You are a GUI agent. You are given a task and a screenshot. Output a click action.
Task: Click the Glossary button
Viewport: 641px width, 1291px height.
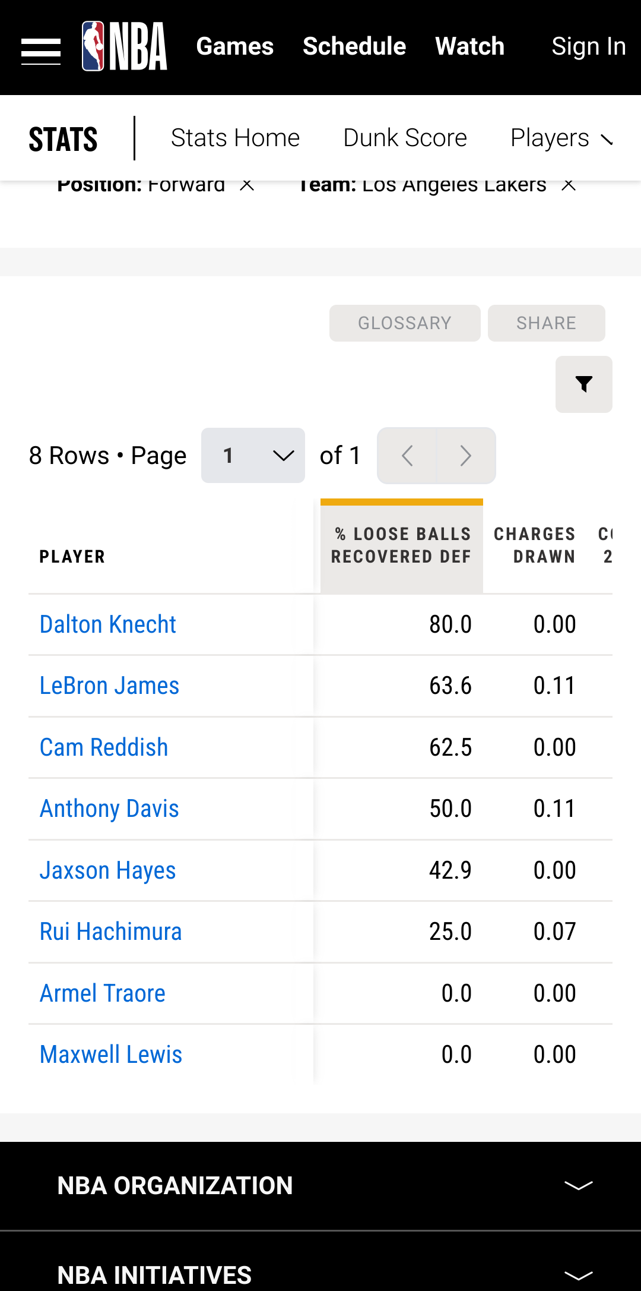tap(405, 323)
